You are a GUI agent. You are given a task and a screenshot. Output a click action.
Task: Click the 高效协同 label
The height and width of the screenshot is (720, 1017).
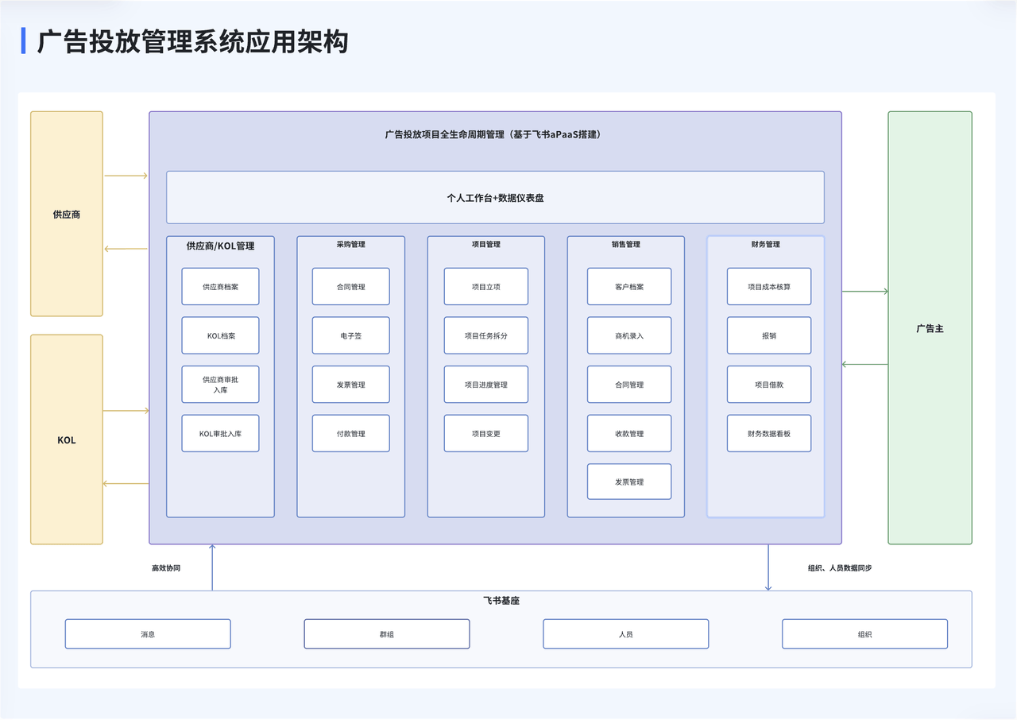click(x=166, y=568)
